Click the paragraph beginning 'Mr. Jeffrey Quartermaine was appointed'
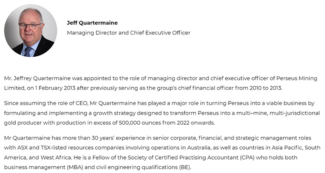 pos(160,83)
